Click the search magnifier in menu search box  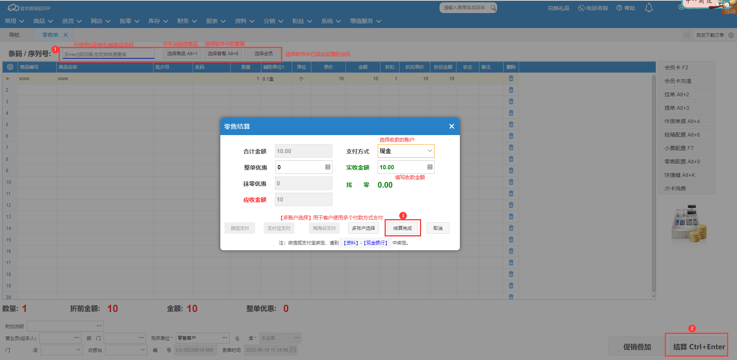pos(493,8)
